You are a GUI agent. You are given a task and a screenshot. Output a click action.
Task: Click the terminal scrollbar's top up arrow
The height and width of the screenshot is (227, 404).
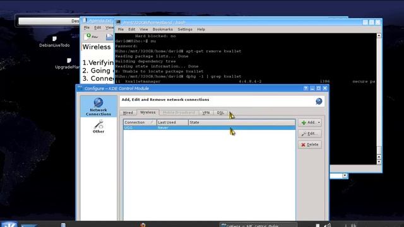[379, 35]
